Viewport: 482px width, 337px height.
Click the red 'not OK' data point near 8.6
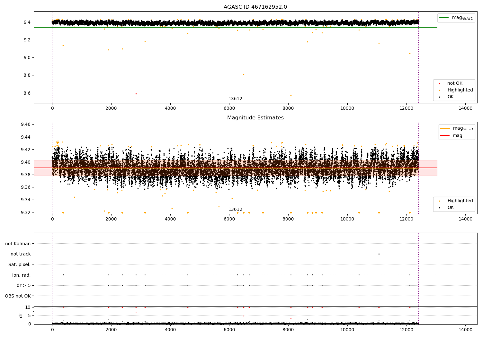[136, 94]
